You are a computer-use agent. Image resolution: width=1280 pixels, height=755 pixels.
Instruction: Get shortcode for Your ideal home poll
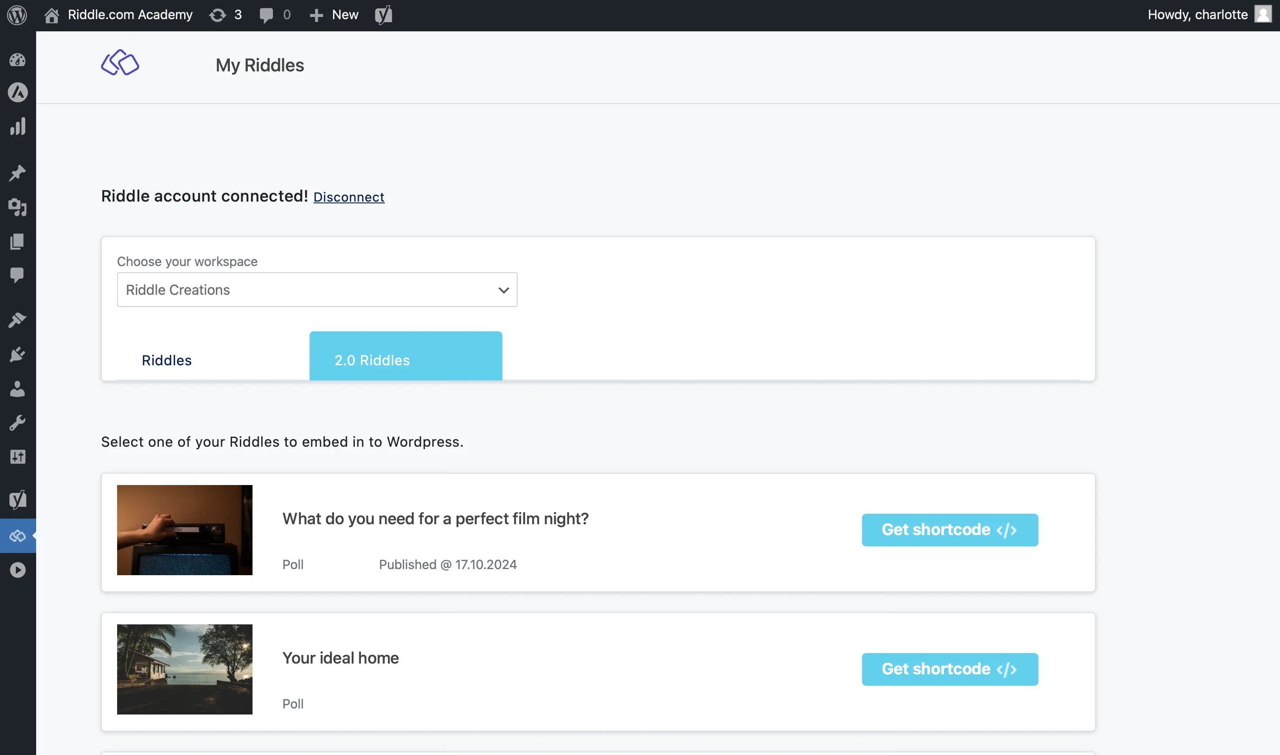point(950,669)
